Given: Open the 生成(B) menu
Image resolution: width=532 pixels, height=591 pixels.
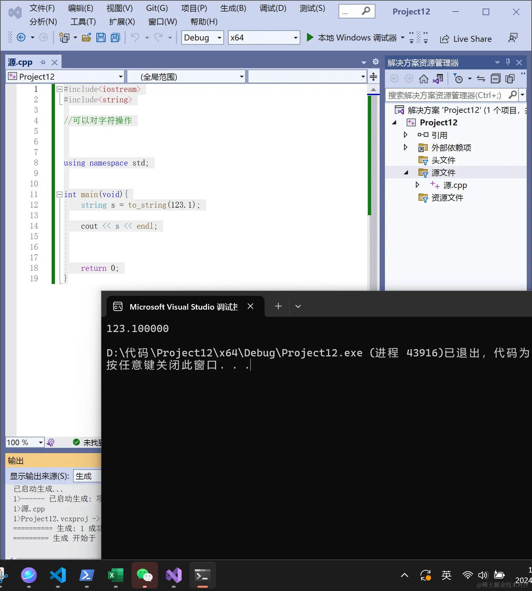Looking at the screenshot, I should [233, 8].
